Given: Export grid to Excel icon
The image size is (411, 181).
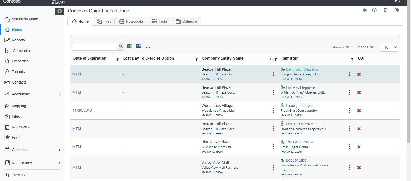Looking at the screenshot, I should [x=129, y=46].
